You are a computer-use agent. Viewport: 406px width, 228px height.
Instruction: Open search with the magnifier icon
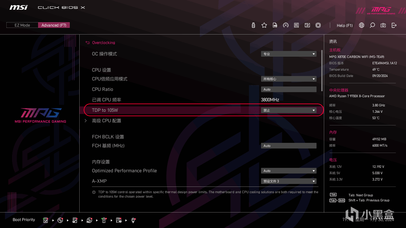[372, 25]
